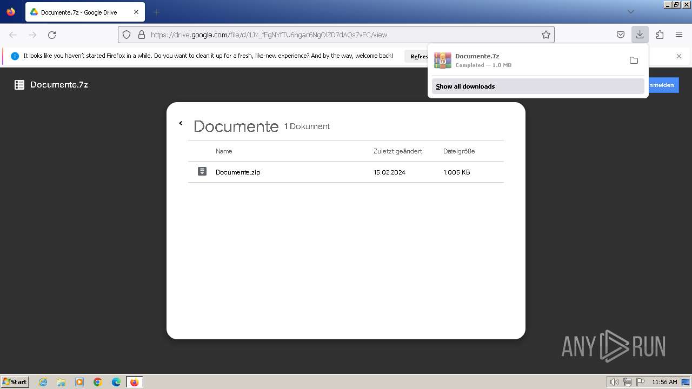This screenshot has height=389, width=692.
Task: Select the Firefox taskbar button
Action: [134, 382]
